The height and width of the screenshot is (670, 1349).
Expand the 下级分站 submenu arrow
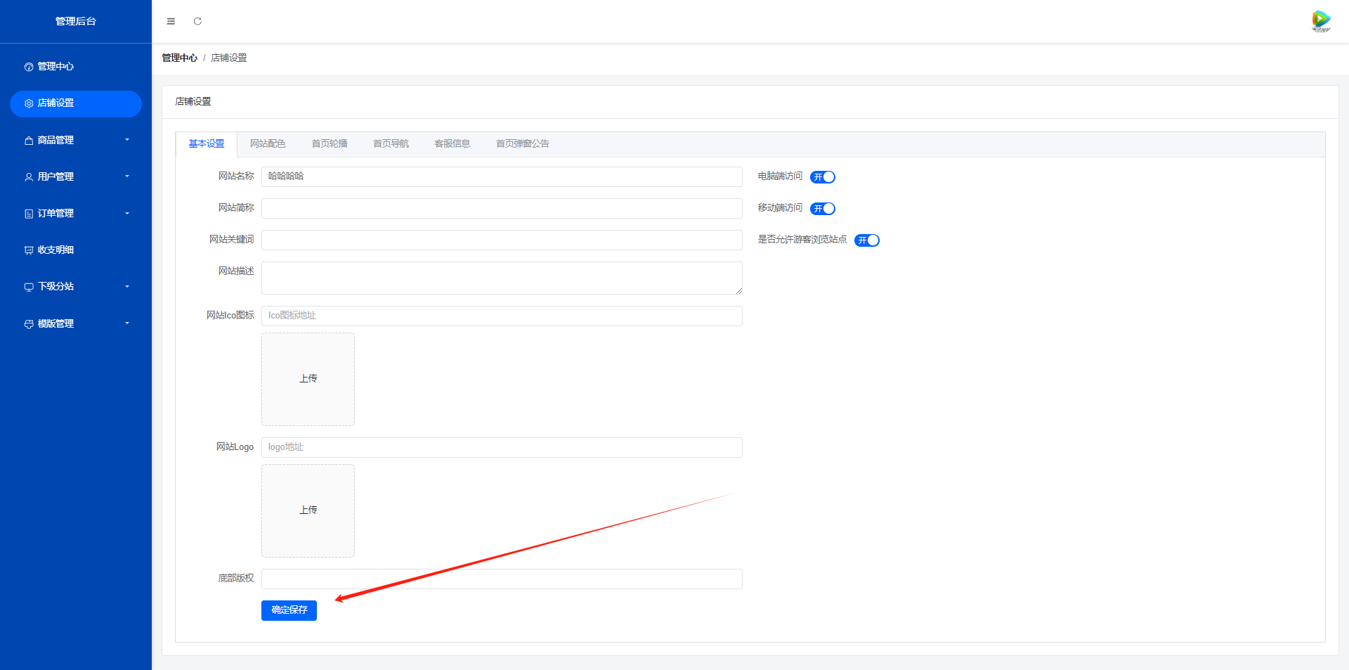click(x=127, y=287)
